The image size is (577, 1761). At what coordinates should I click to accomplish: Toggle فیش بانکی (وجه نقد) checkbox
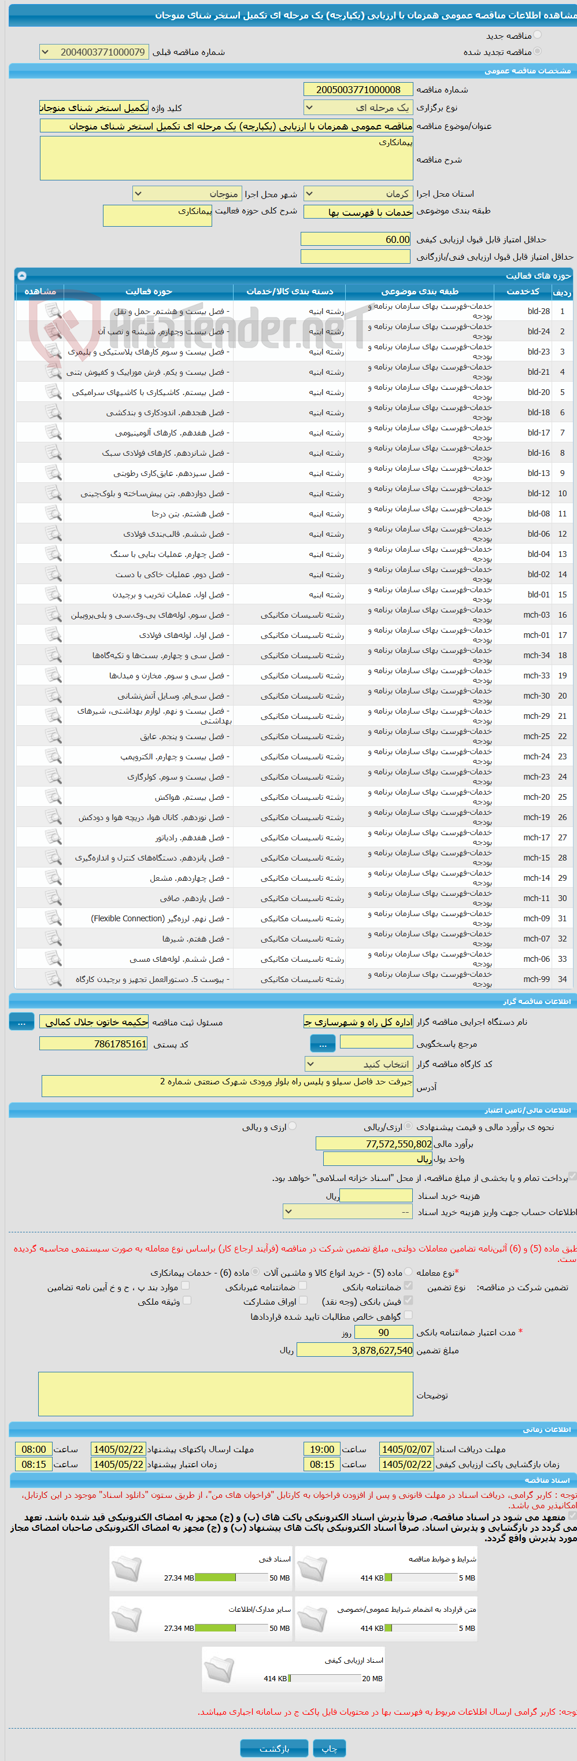[408, 1301]
